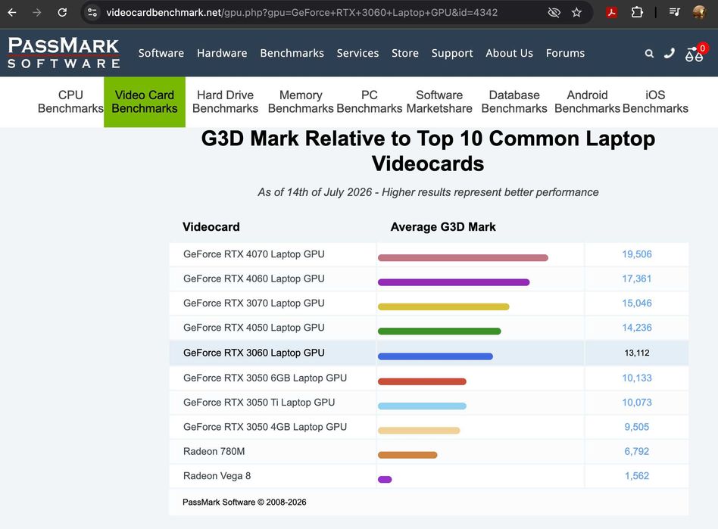Open site information icon in address bar
Screen dimensions: 718x529
[x=92, y=12]
